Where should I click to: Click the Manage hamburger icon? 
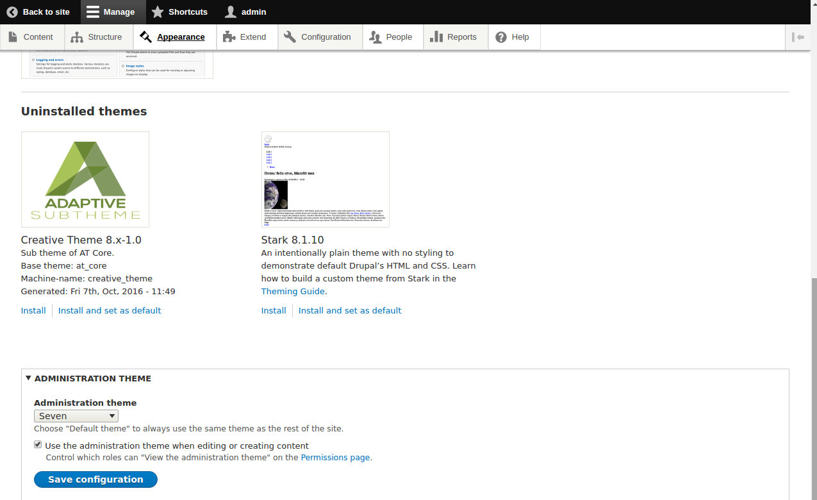pos(93,12)
